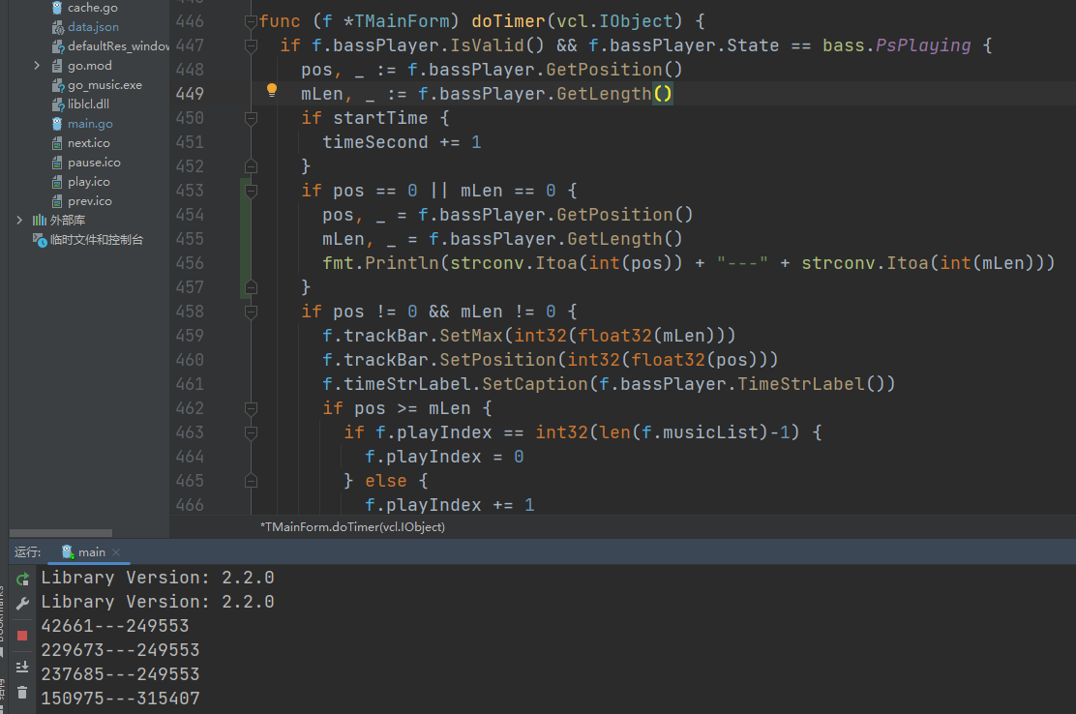Select go.mod in the project tree
Viewport: 1076px width, 714px height.
point(90,66)
